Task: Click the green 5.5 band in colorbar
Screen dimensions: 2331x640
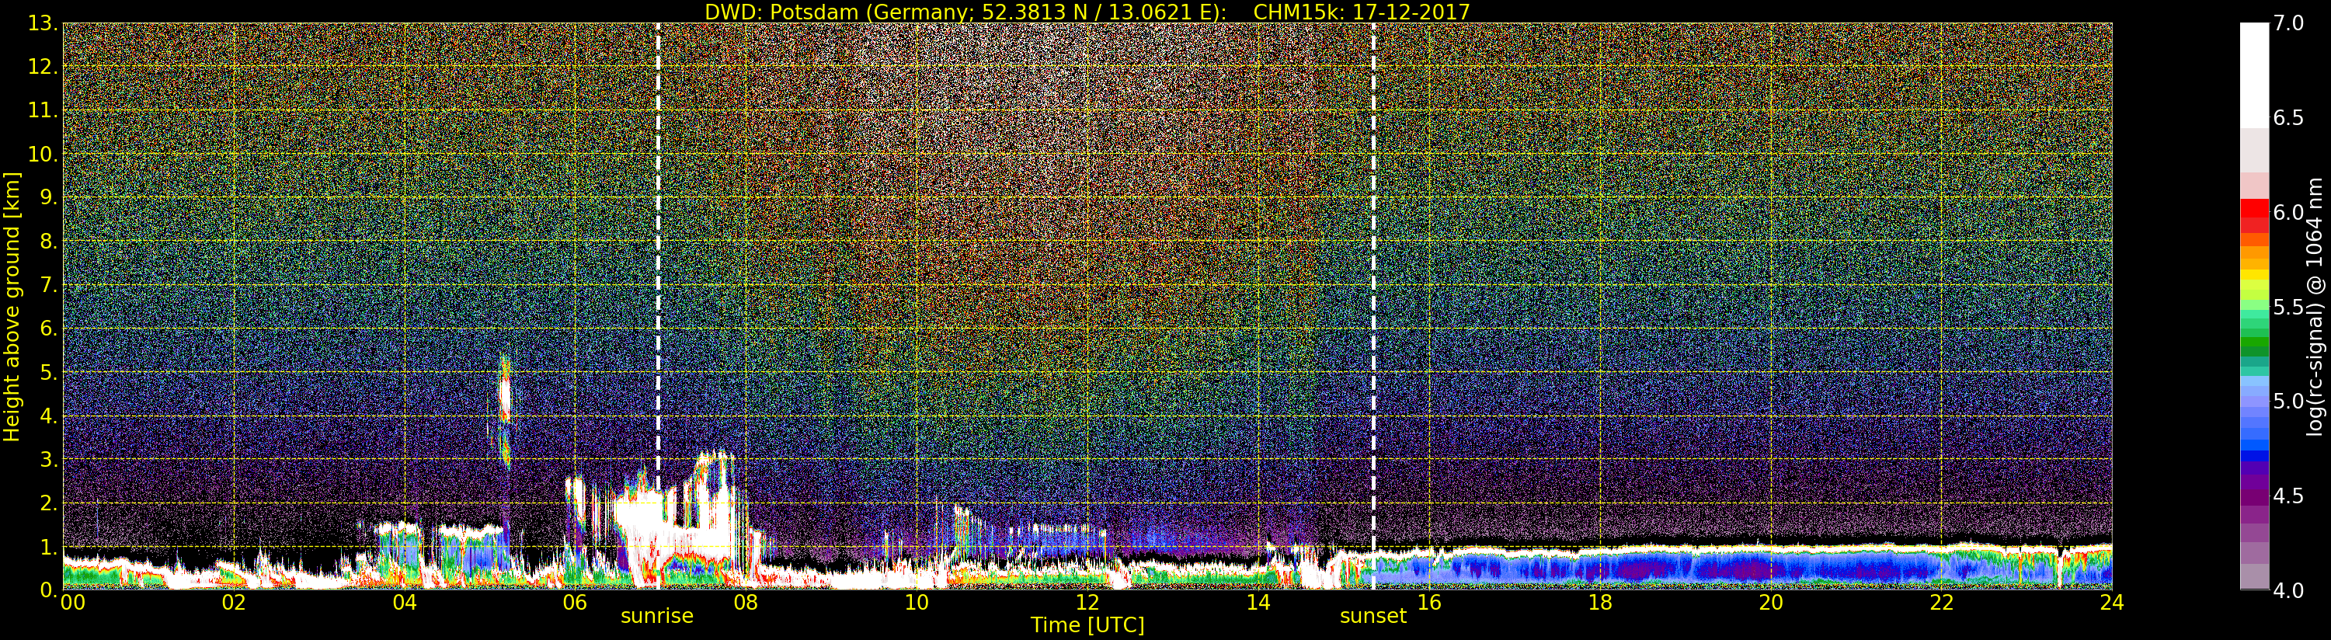Action: coord(2254,308)
